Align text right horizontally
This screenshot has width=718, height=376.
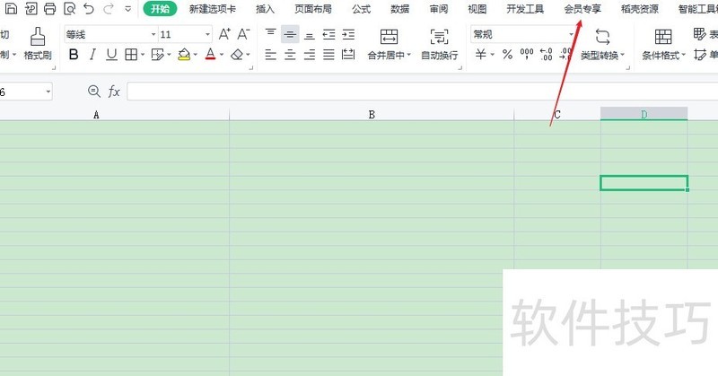pos(310,55)
